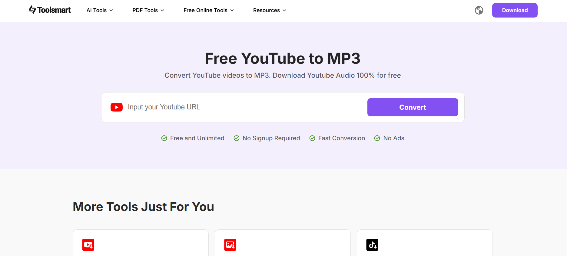Click the red YouTube play icon
The image size is (567, 256).
tap(117, 107)
